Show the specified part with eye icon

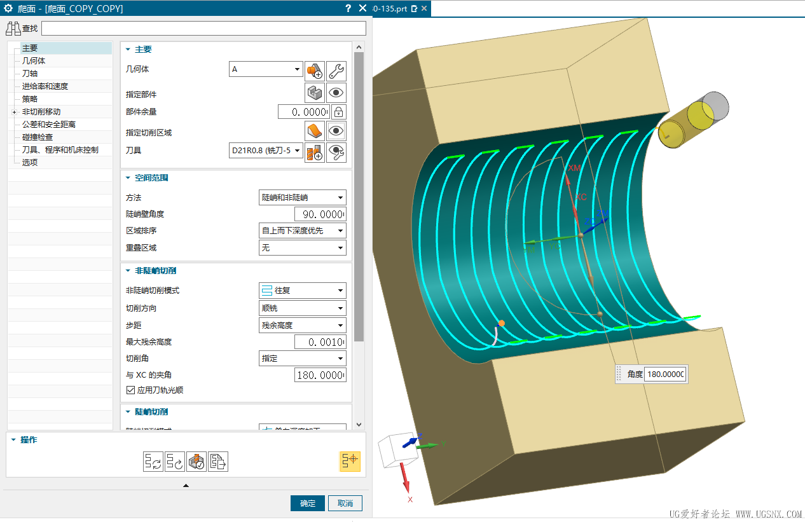(x=336, y=92)
